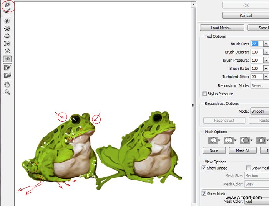Screen dimensions: 269x206
Task: Enable the Stylus Pressure checkbox
Action: click(x=204, y=93)
